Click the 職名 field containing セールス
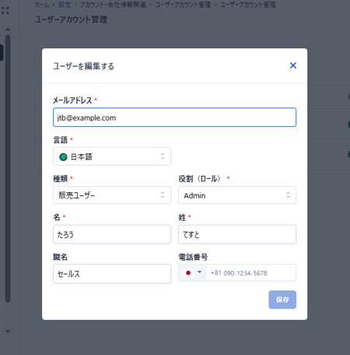This screenshot has height=355, width=350. pyautogui.click(x=112, y=273)
